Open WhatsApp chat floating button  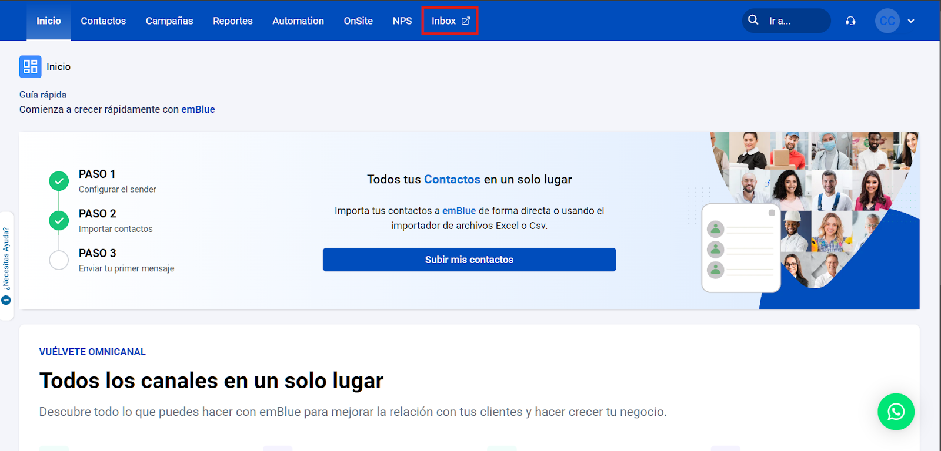point(896,412)
